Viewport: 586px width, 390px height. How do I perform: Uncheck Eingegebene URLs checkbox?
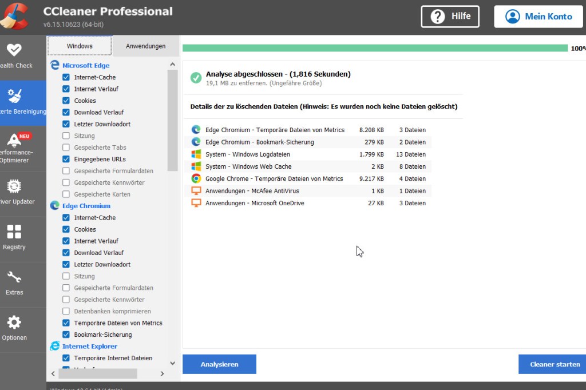(x=66, y=159)
